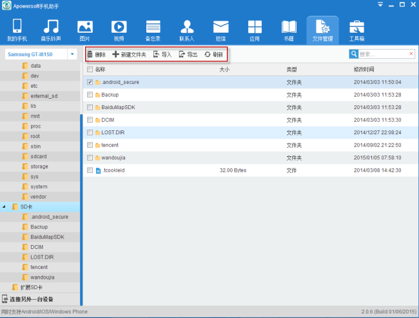
Task: Uncheck the .android_secure row checkbox
Action: [90, 82]
